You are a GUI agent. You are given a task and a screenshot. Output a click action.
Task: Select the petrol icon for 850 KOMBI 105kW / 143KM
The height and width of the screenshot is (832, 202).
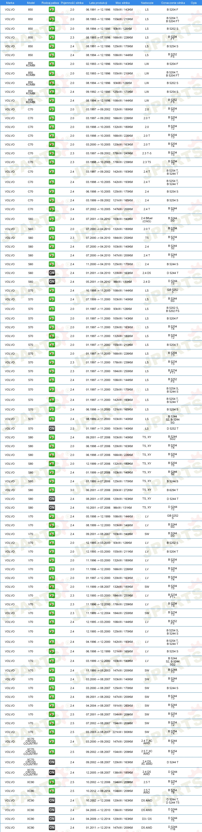(x=52, y=64)
